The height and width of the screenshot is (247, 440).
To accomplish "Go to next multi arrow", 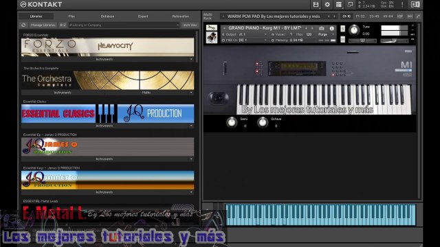I will pos(334,16).
